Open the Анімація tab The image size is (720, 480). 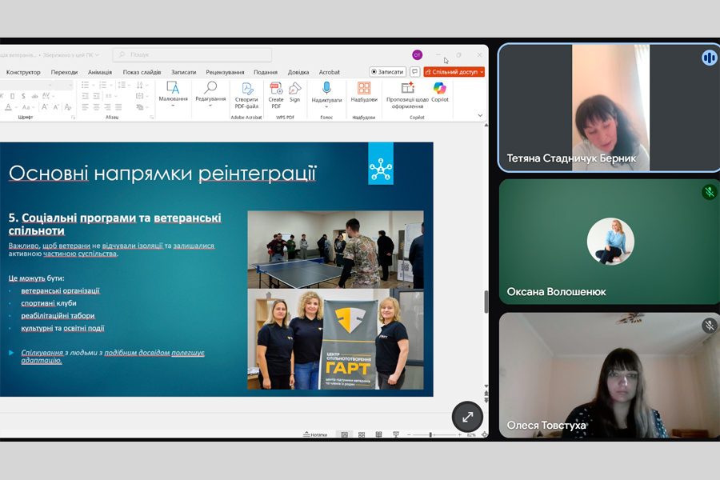100,72
